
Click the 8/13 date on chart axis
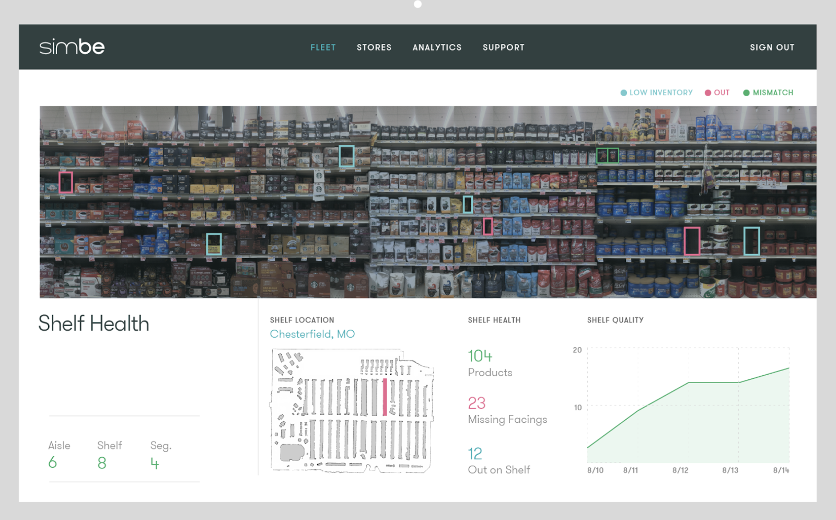pyautogui.click(x=730, y=470)
